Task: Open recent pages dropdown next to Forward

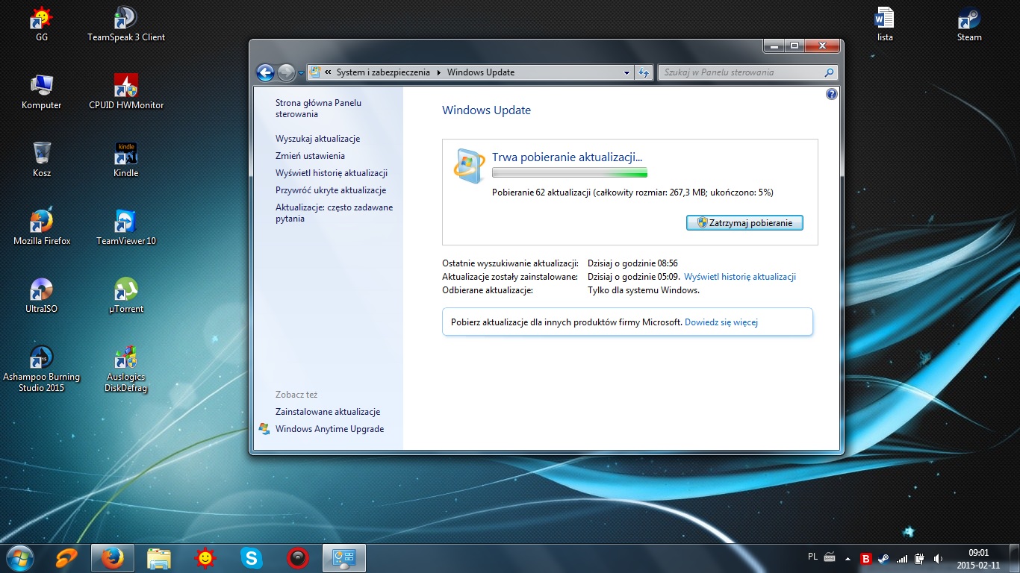Action: tap(301, 73)
